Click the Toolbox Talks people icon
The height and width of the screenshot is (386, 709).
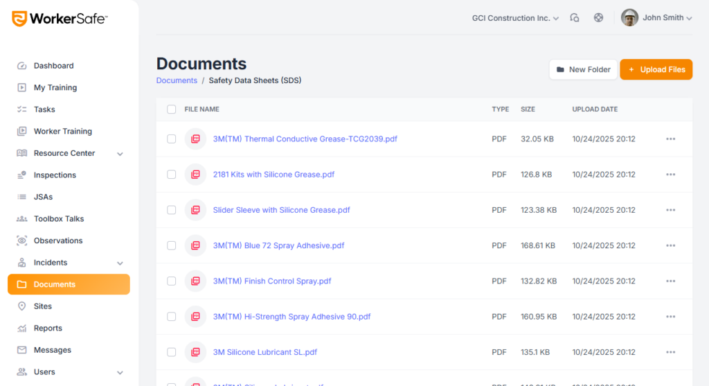(x=21, y=218)
